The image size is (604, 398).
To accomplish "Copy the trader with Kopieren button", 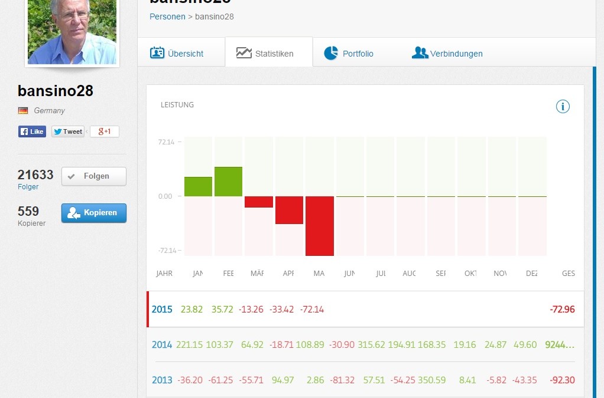I will pos(94,213).
